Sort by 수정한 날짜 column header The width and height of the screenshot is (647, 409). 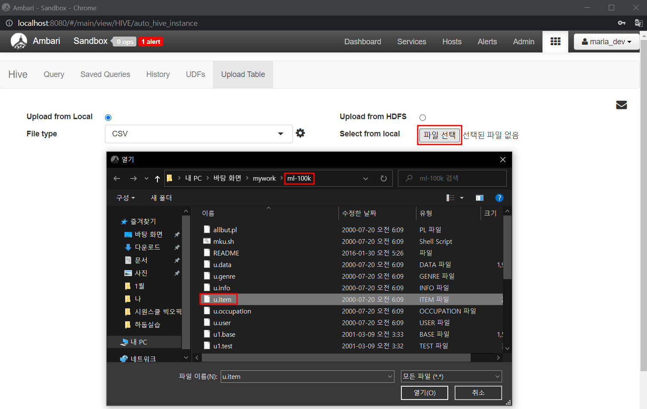tap(359, 213)
